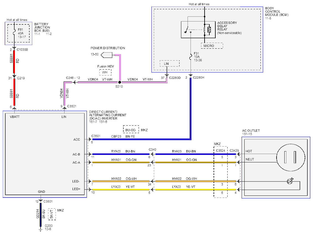Select connector label C3524

[x=220, y=150]
